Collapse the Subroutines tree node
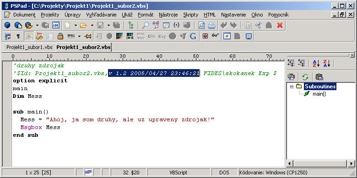The height and width of the screenshot is (178, 357). point(292,86)
